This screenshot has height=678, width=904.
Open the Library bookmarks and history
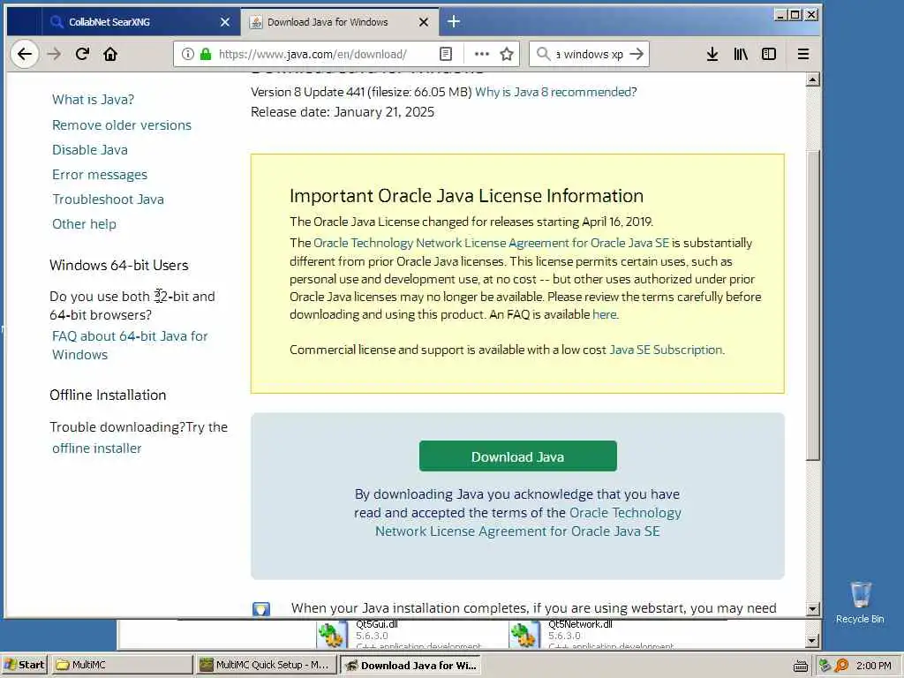click(x=741, y=54)
